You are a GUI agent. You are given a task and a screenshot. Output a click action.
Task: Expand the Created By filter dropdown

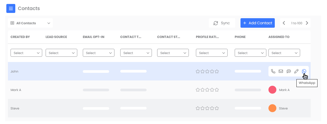(26, 53)
